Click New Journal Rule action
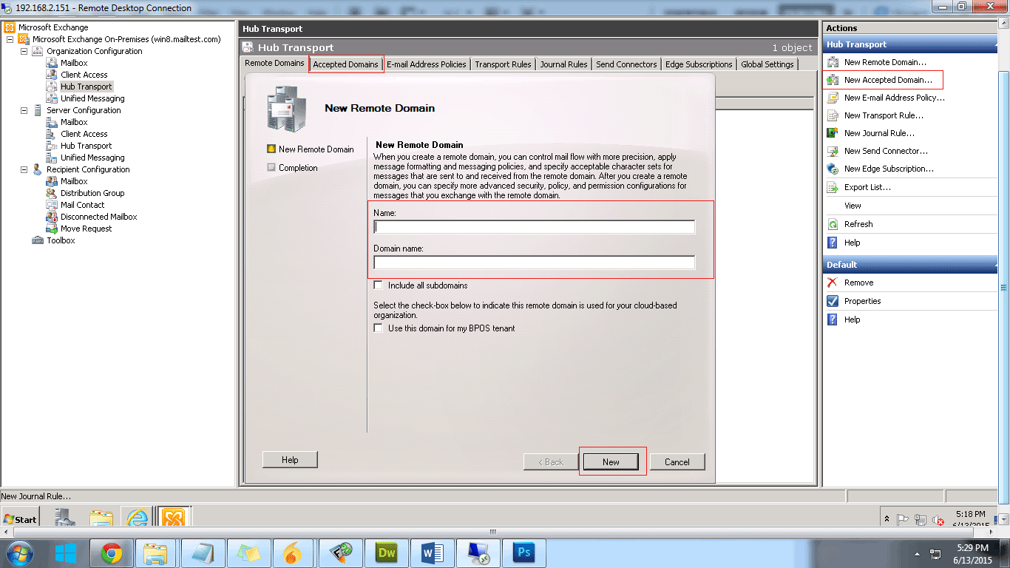 [879, 133]
